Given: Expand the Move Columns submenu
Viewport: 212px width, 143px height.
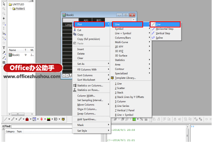Looking at the screenshot, I should coord(91,104).
